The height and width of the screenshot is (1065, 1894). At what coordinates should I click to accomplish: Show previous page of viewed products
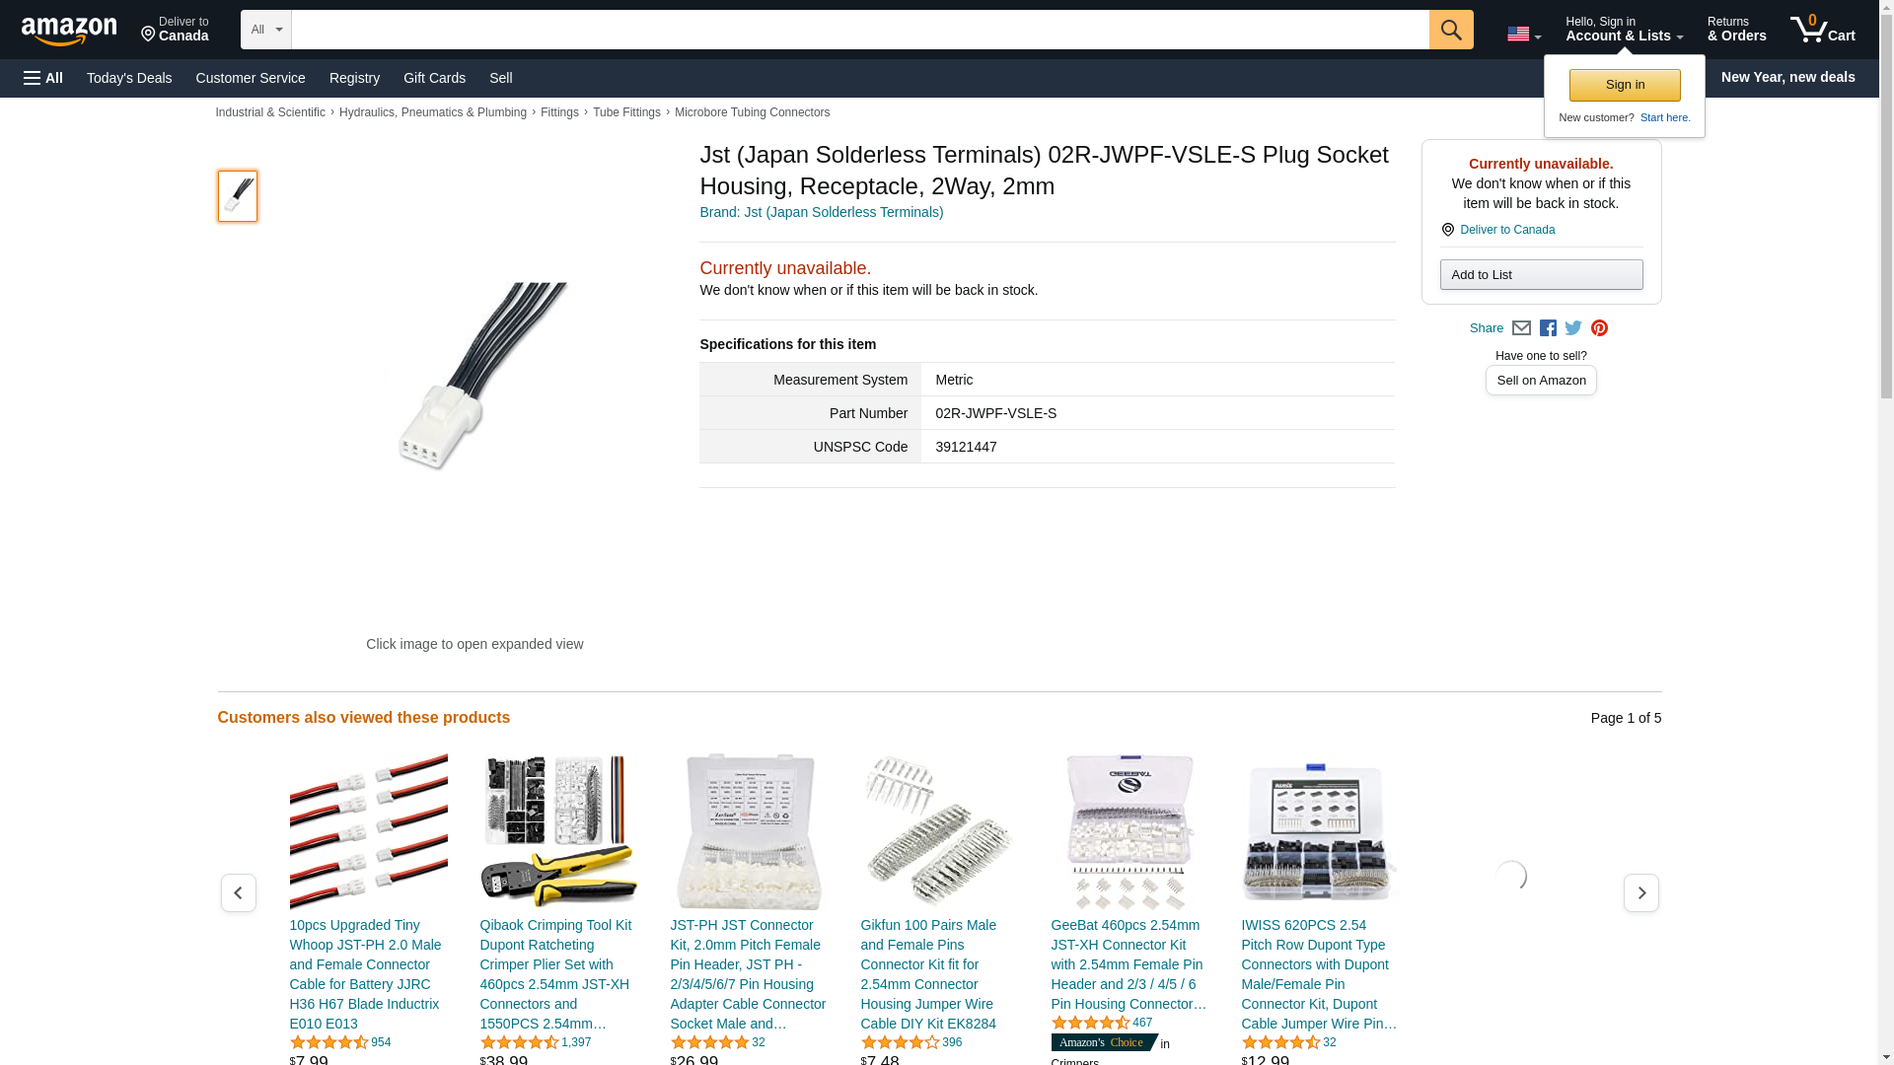tap(238, 892)
